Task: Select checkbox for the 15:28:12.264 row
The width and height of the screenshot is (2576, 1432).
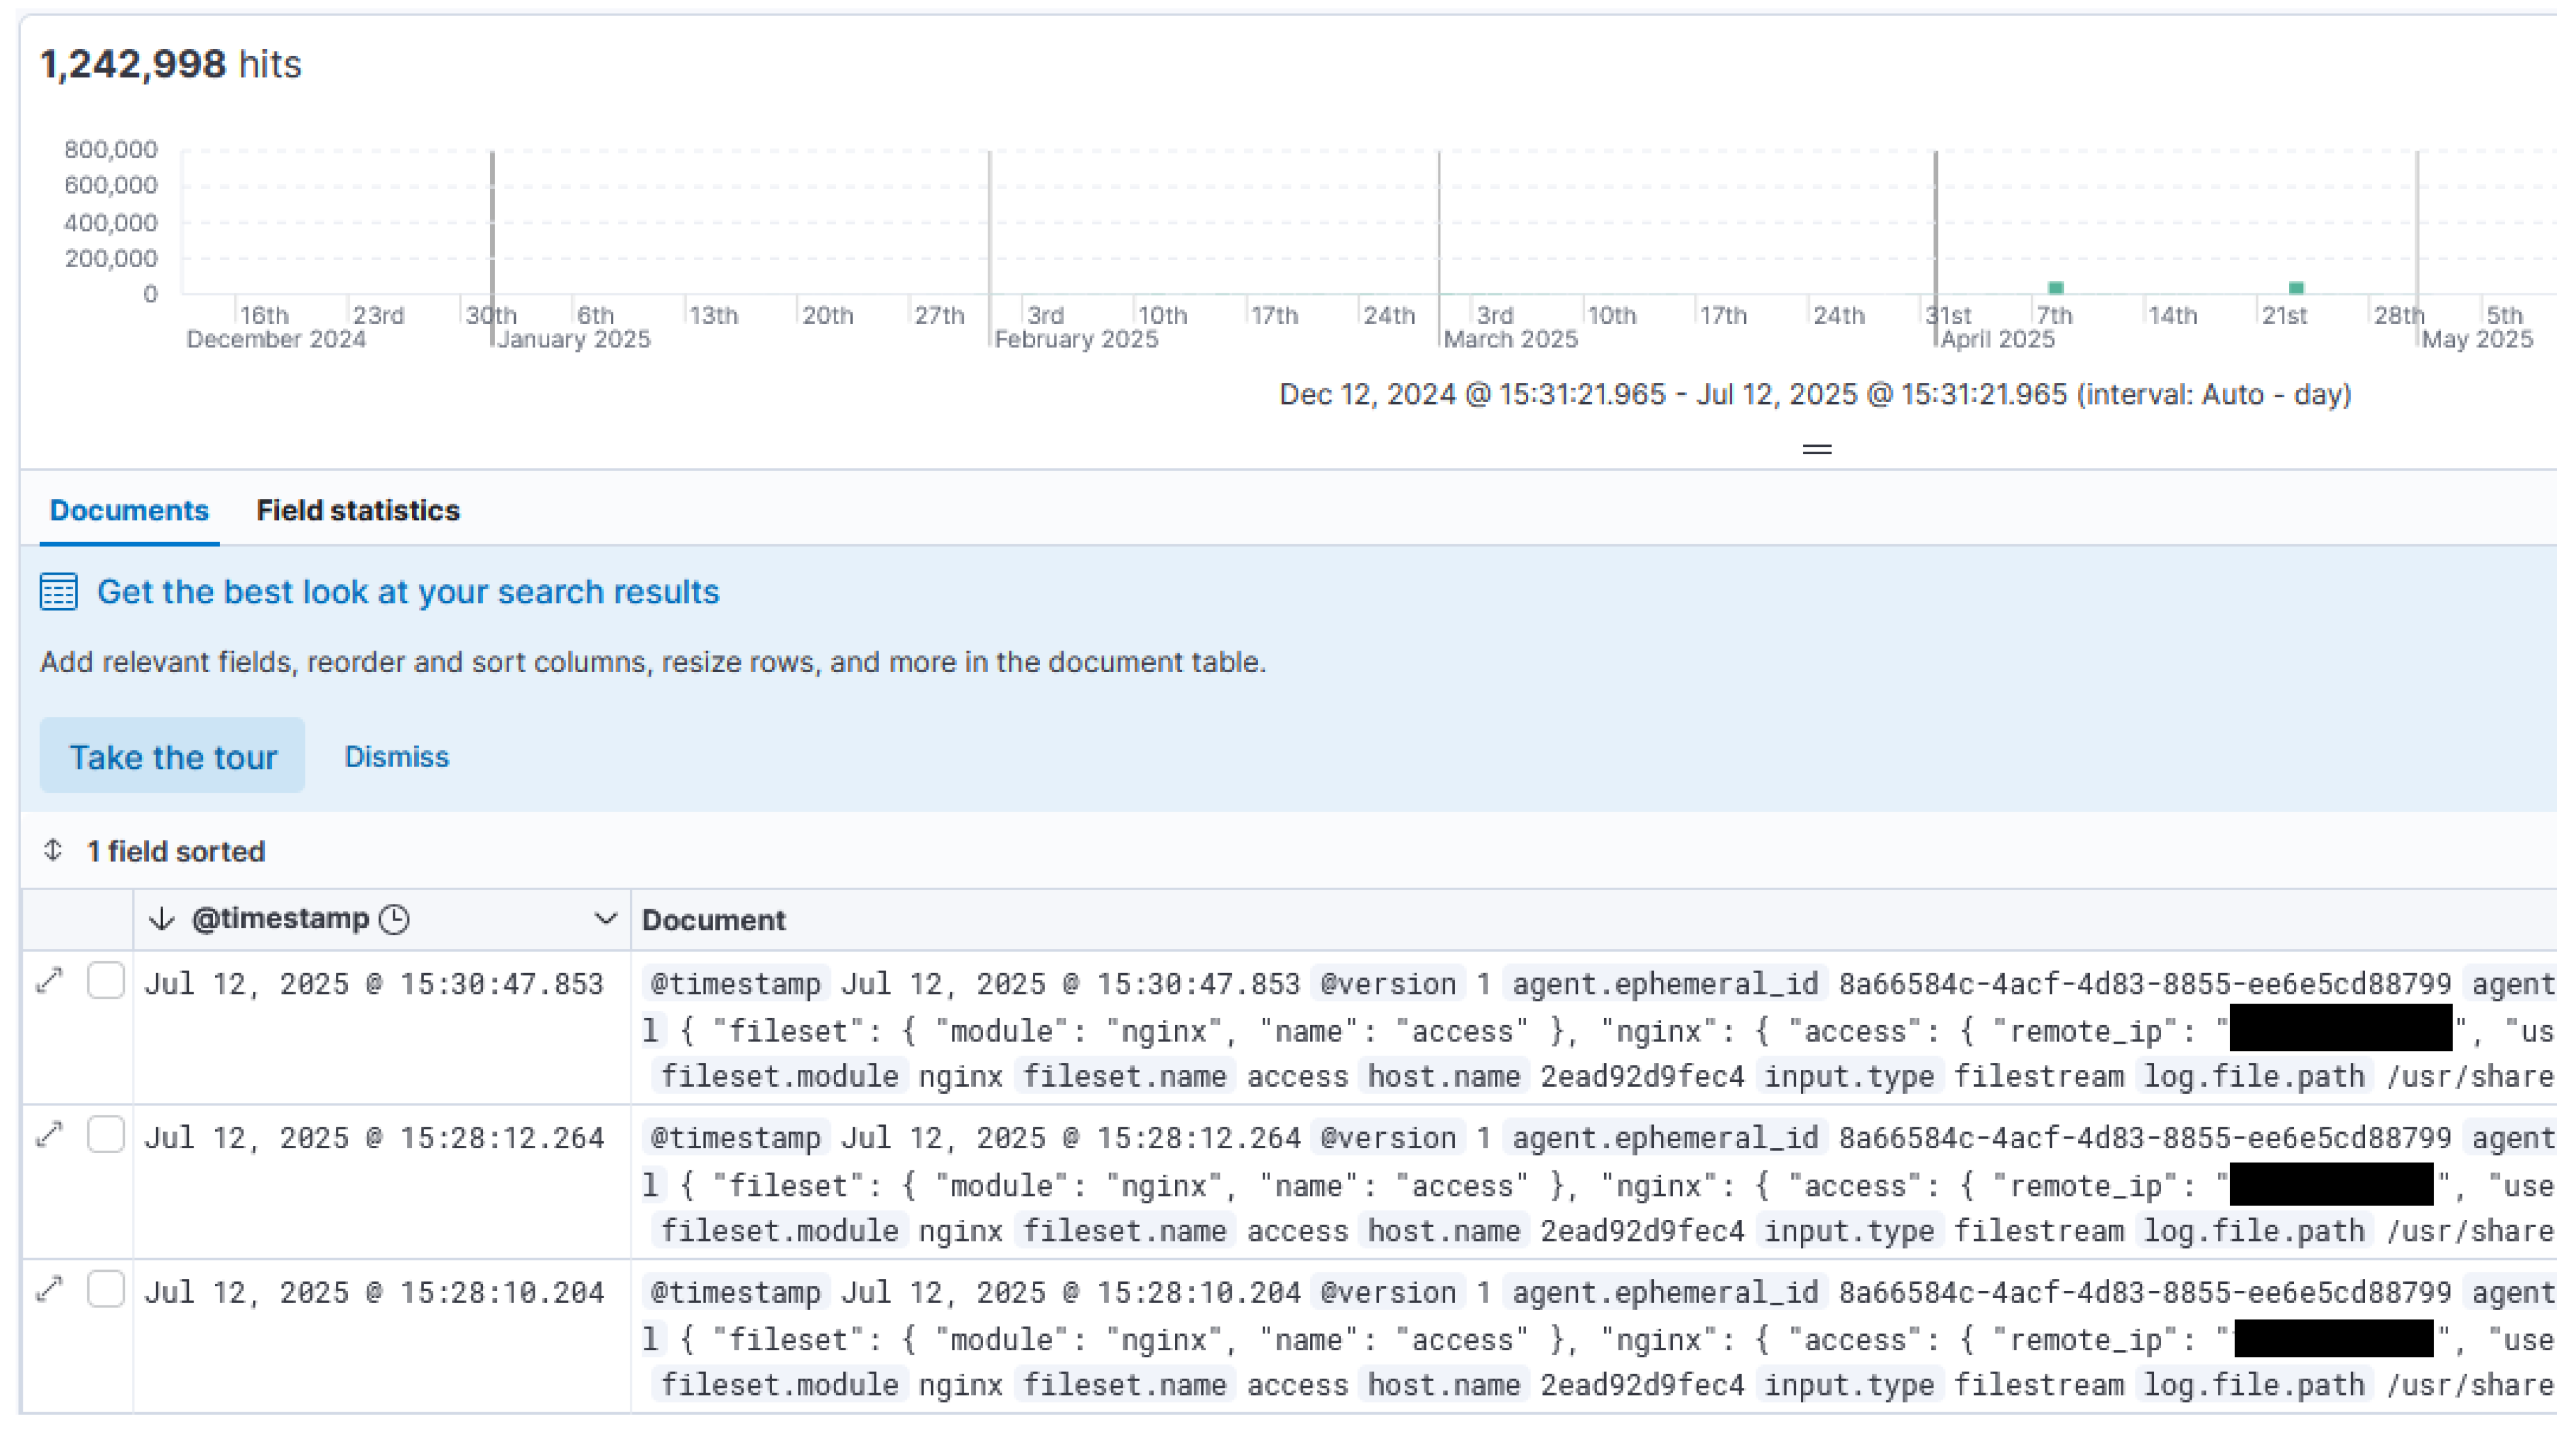Action: click(106, 1135)
